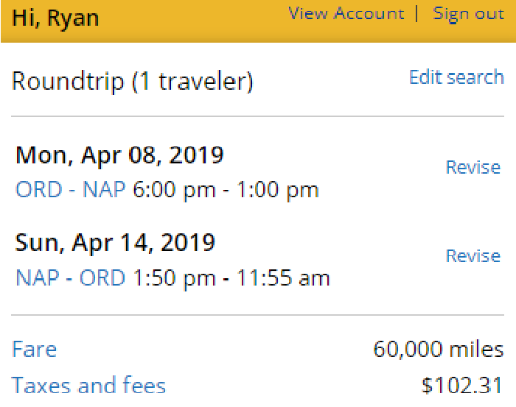Select the Roundtrip (1 traveler) heading
516x407 pixels.
133,82
